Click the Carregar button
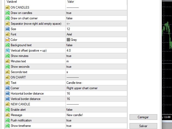The width and height of the screenshot is (172, 129). point(143,117)
